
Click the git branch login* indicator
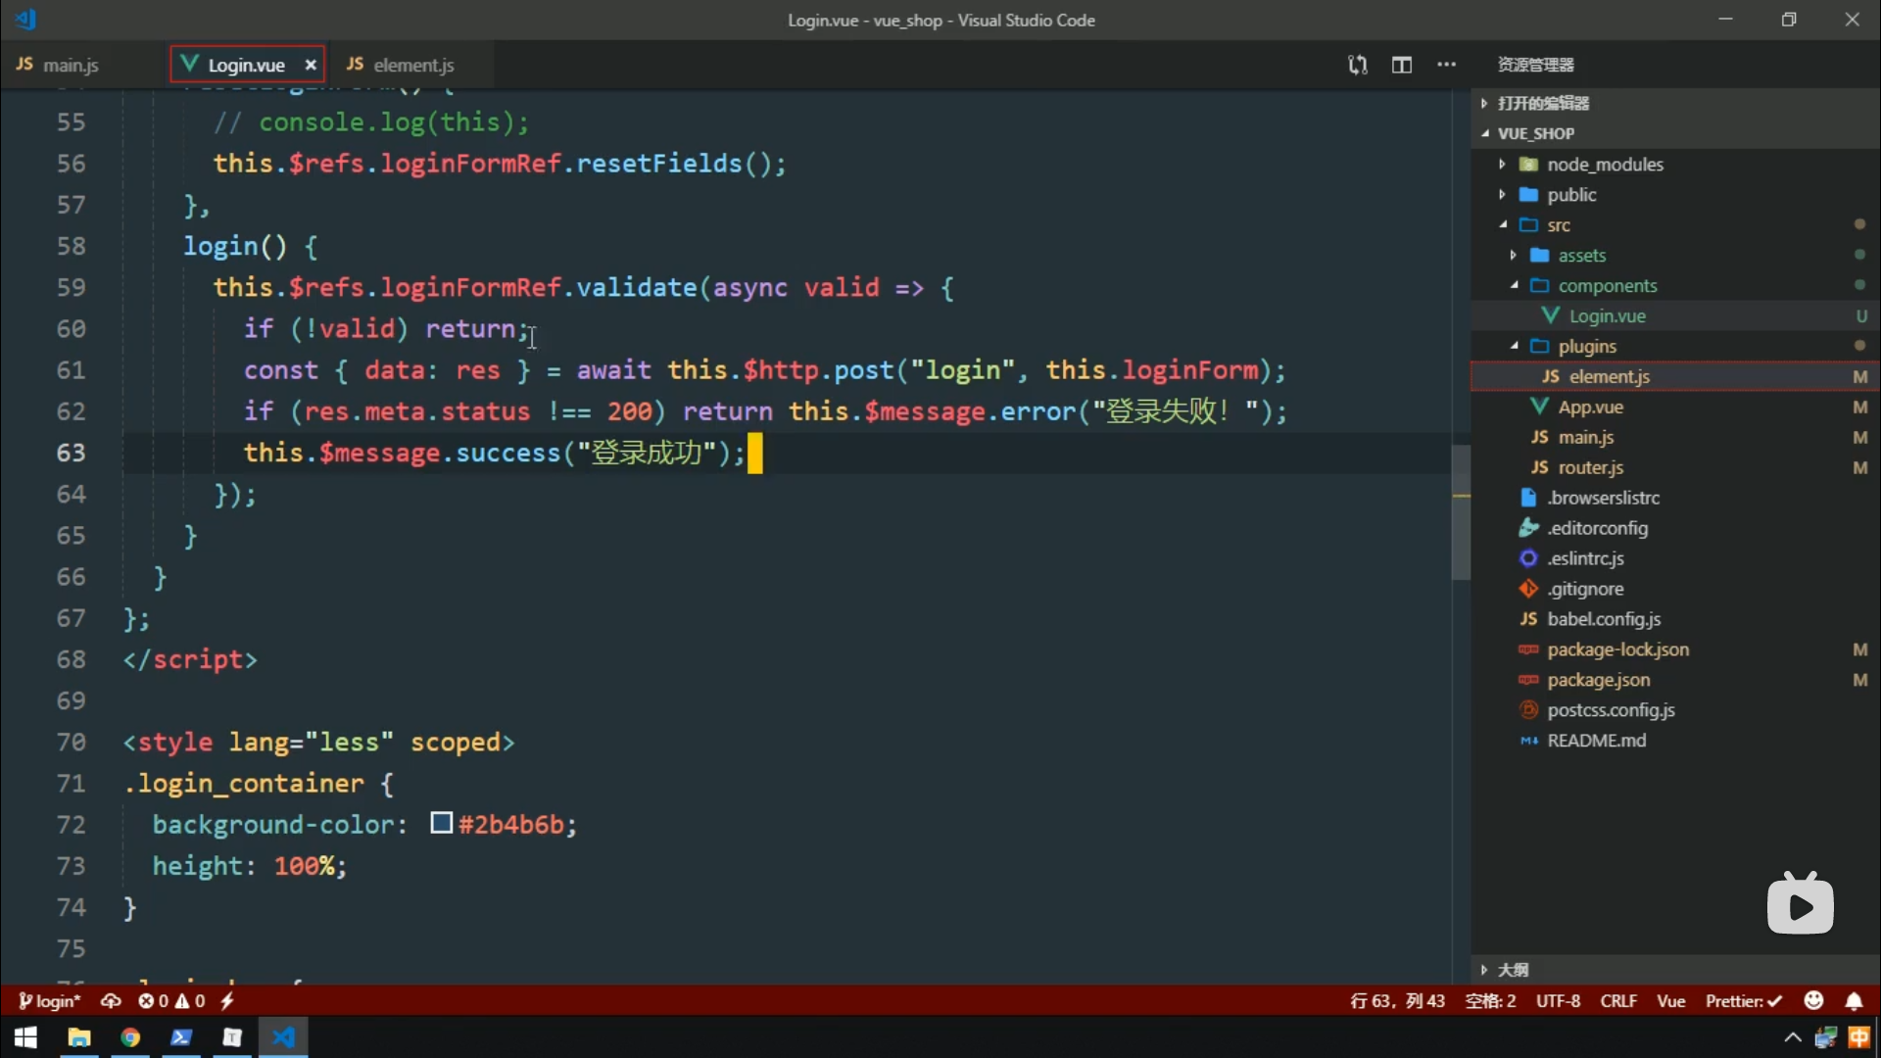(49, 1001)
